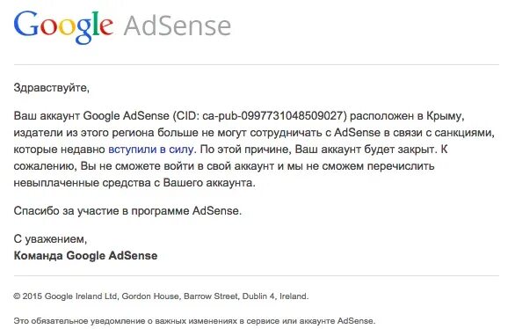Image resolution: width=515 pixels, height=329 pixels.
Task: Click the line starting "сожалению, Вы не сможете"
Action: 224,166
